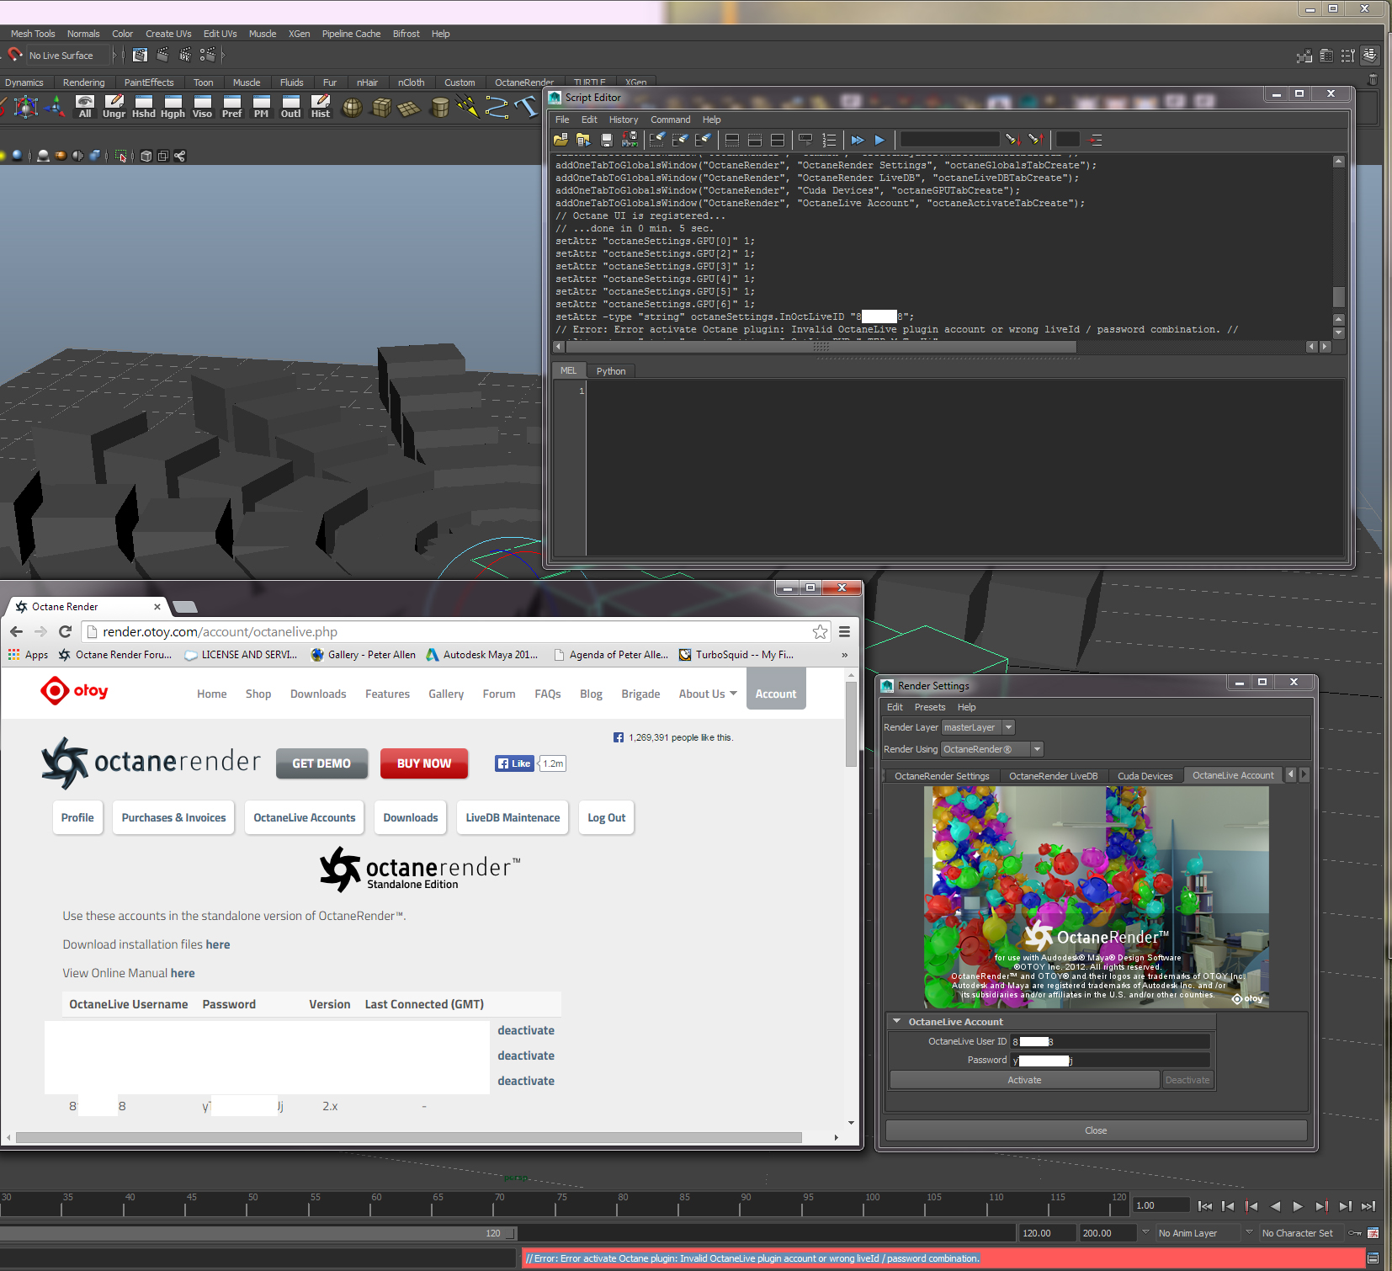This screenshot has width=1392, height=1271.
Task: Open the No Anim Layer dropdown arrow
Action: [1145, 1232]
